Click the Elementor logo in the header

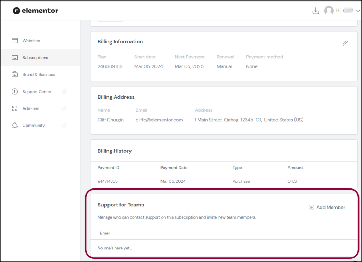click(x=35, y=11)
